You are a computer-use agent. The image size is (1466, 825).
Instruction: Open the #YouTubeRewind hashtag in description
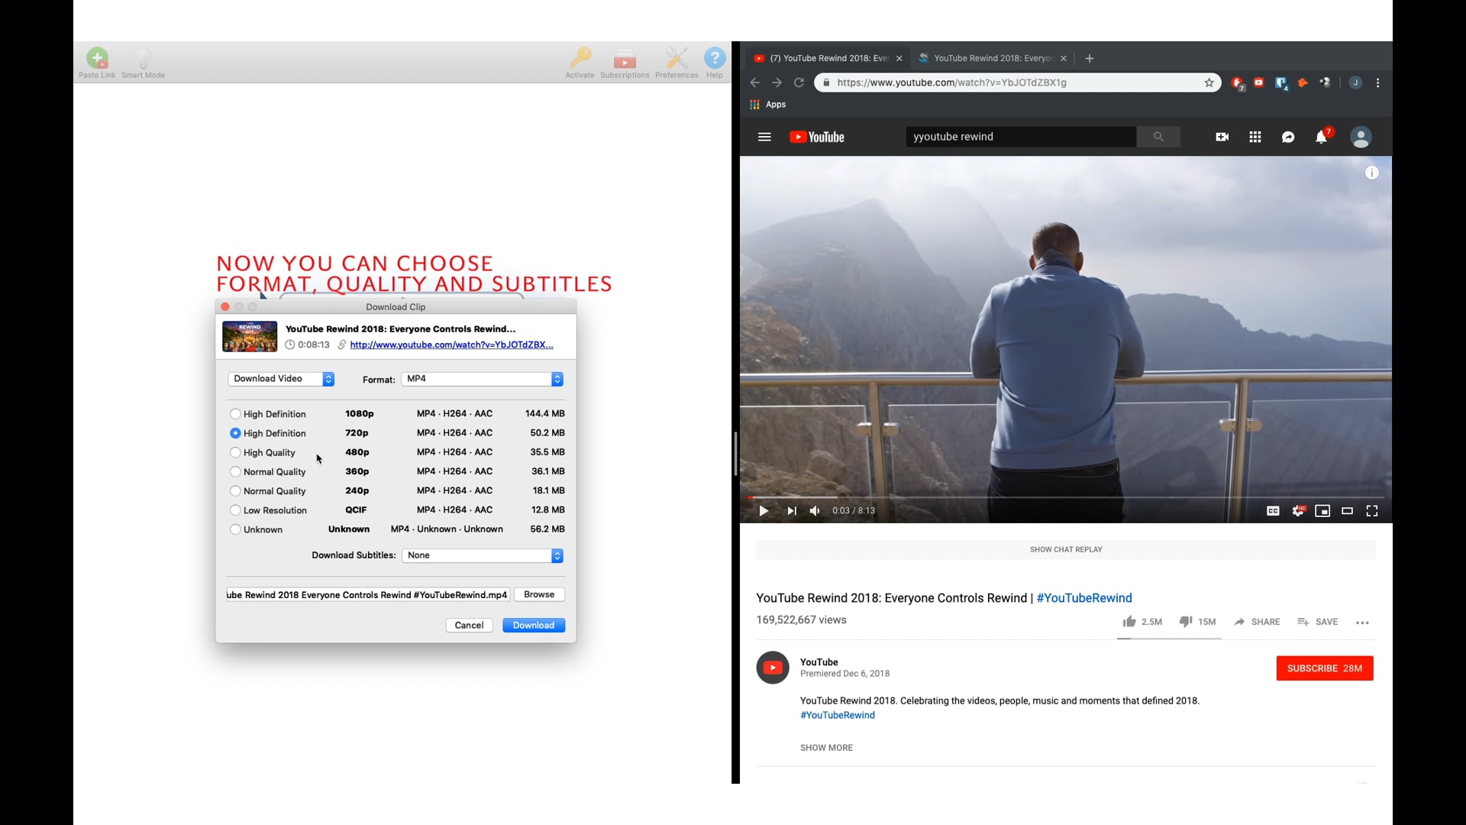click(x=838, y=715)
